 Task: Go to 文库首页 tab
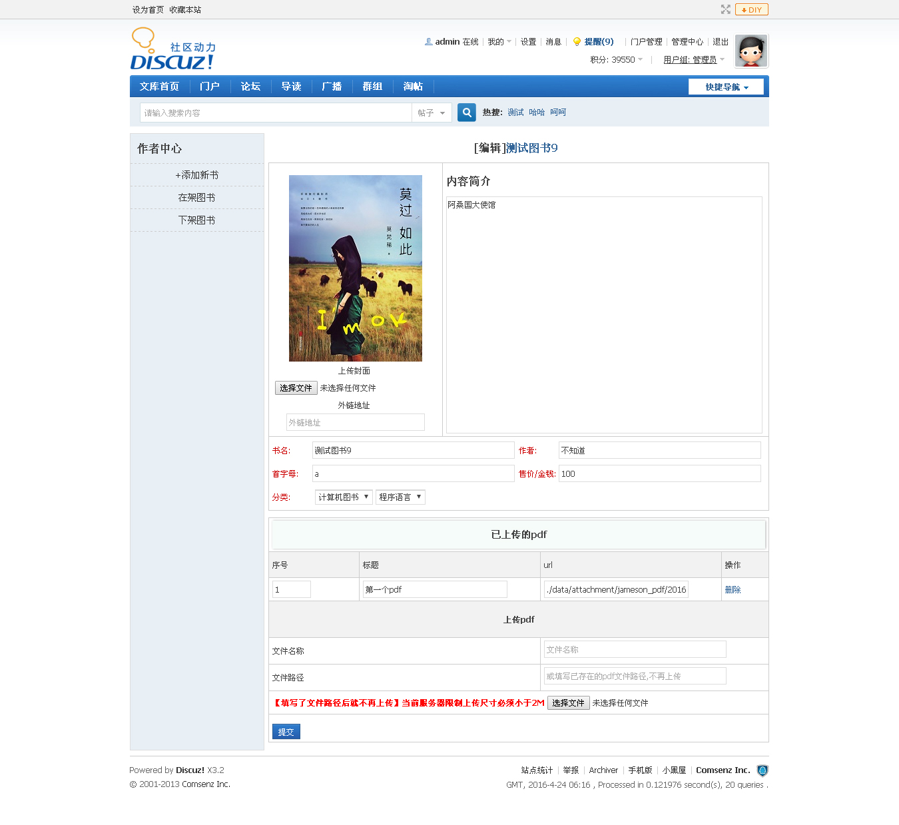[159, 87]
